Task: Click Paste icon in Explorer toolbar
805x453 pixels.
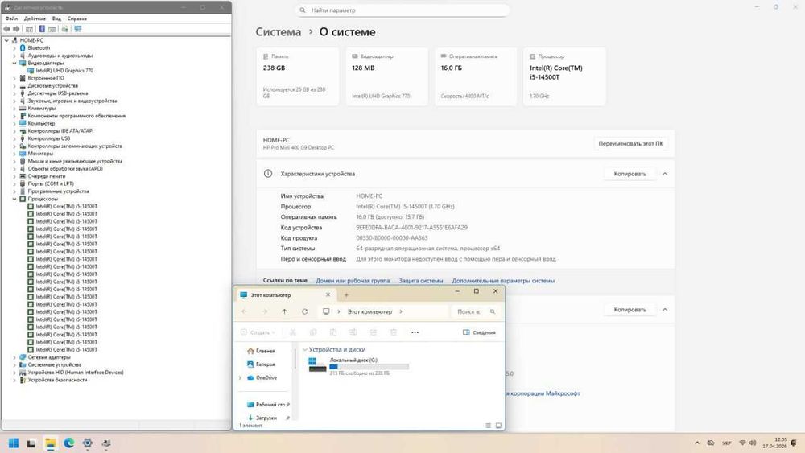Action: (332, 332)
